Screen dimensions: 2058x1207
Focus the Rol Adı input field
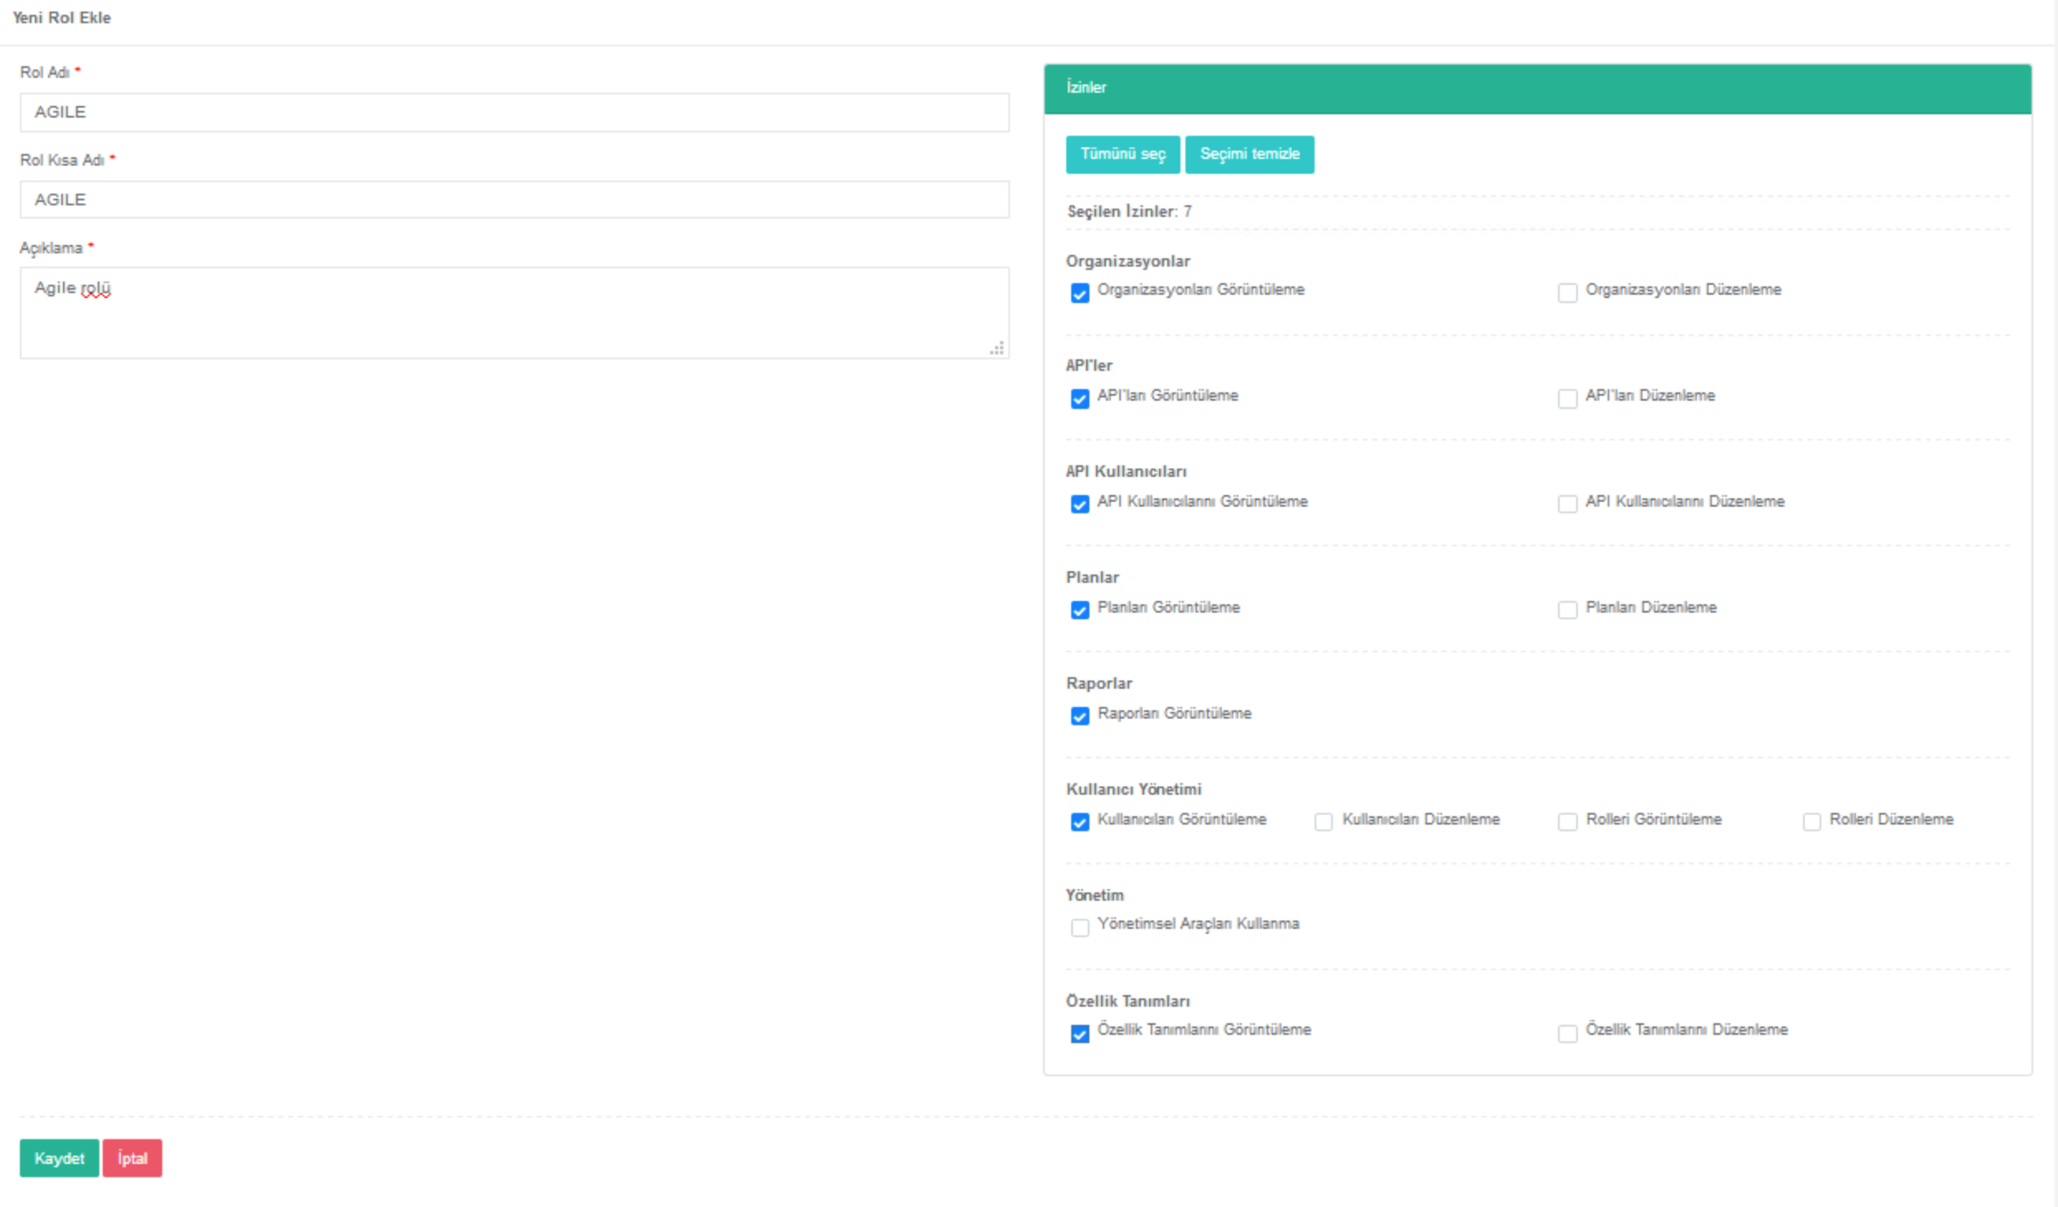pos(514,112)
